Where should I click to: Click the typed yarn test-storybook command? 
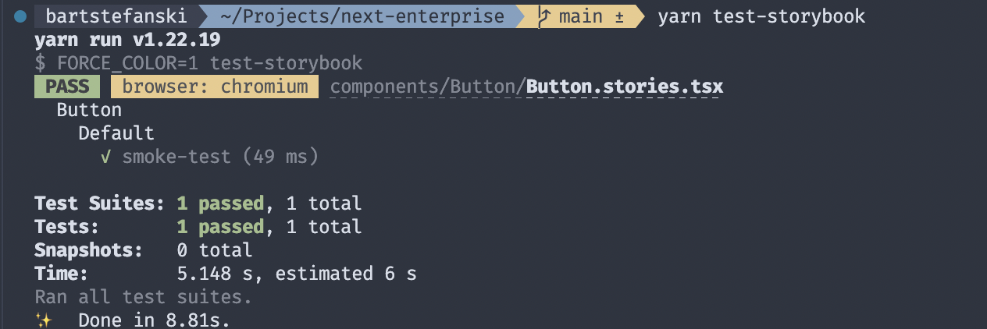point(761,16)
